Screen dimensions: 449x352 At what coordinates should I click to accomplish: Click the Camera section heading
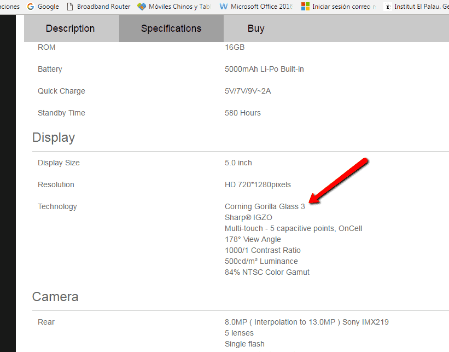point(55,297)
